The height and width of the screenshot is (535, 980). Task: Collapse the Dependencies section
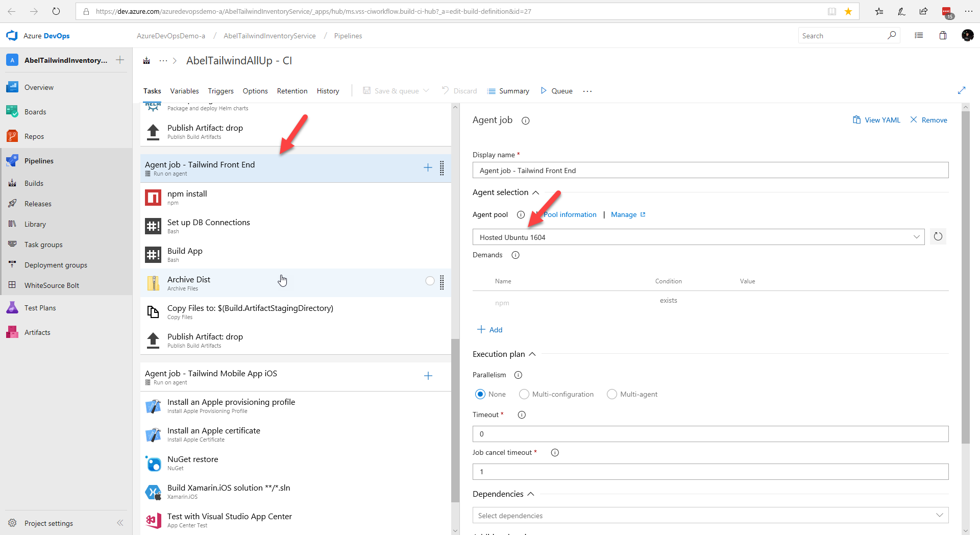point(530,494)
